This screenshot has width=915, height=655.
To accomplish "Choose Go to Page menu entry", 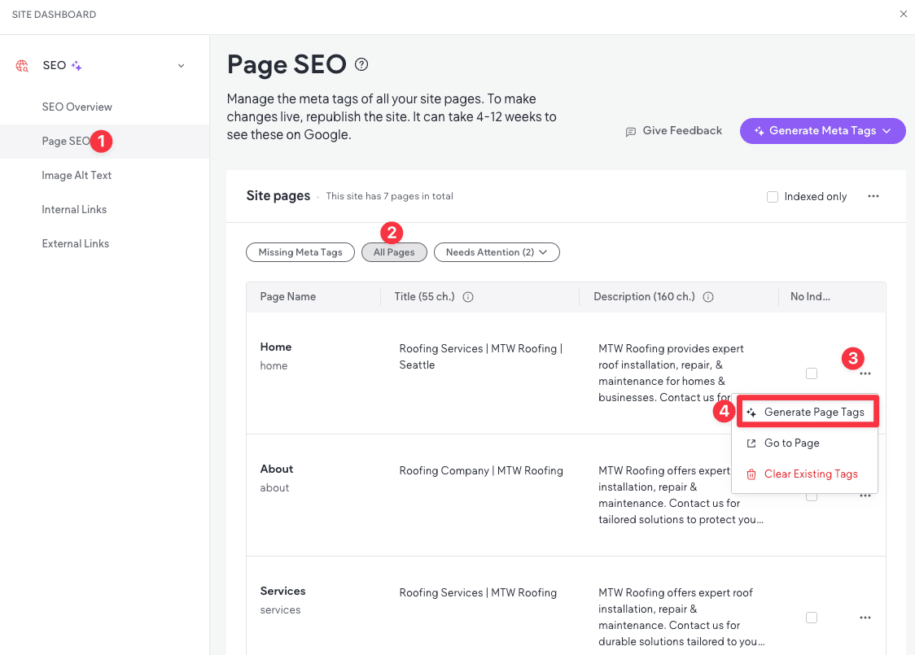I will click(805, 443).
